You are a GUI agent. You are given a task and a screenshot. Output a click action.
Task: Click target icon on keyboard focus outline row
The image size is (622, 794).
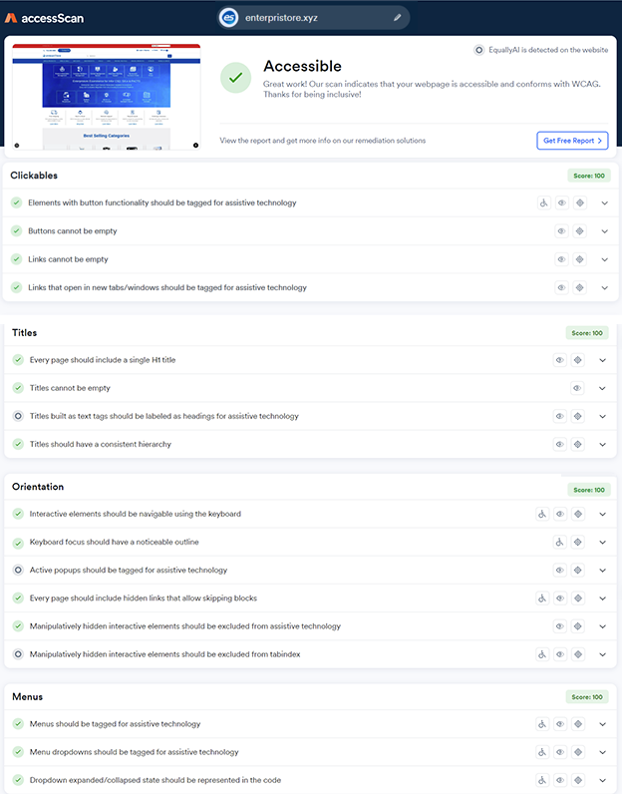click(x=578, y=543)
